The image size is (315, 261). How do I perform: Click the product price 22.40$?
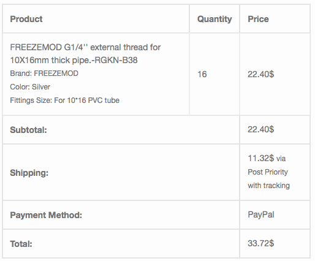pos(260,74)
